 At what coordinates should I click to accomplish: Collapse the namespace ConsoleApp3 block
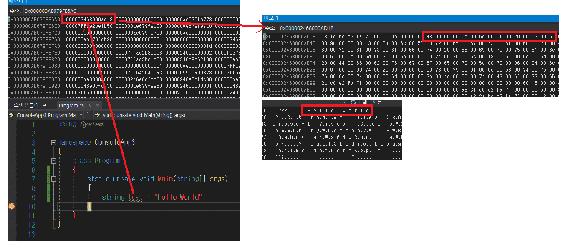53,142
